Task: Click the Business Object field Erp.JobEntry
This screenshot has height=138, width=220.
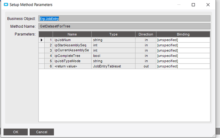Action: click(x=124, y=19)
